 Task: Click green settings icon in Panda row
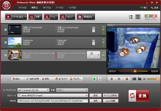[x=103, y=39]
